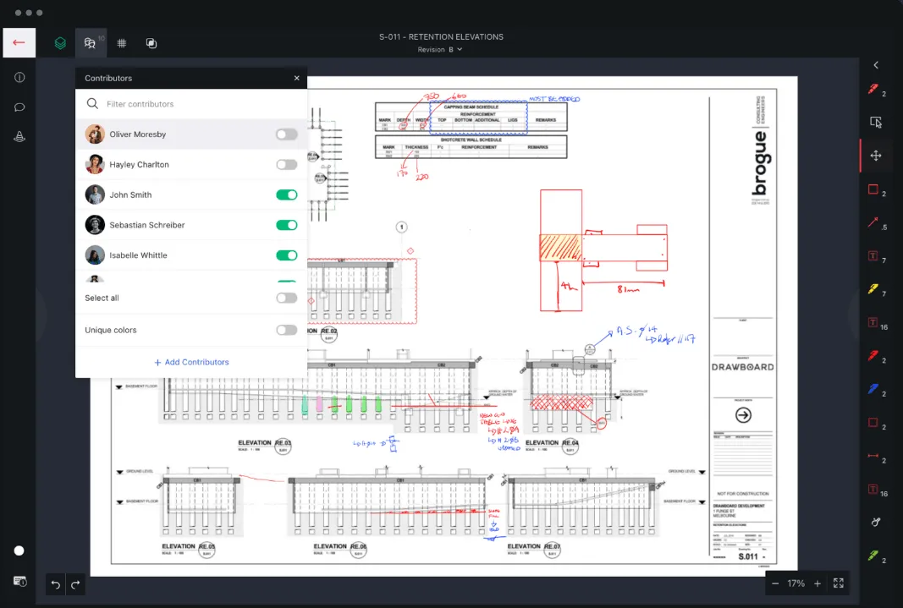The height and width of the screenshot is (608, 903).
Task: Click the 17% zoom level value
Action: [x=796, y=583]
